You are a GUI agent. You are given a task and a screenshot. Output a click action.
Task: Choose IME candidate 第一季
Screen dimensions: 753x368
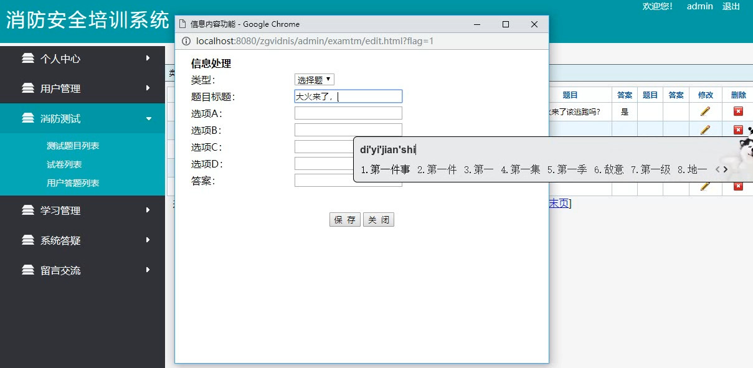567,169
